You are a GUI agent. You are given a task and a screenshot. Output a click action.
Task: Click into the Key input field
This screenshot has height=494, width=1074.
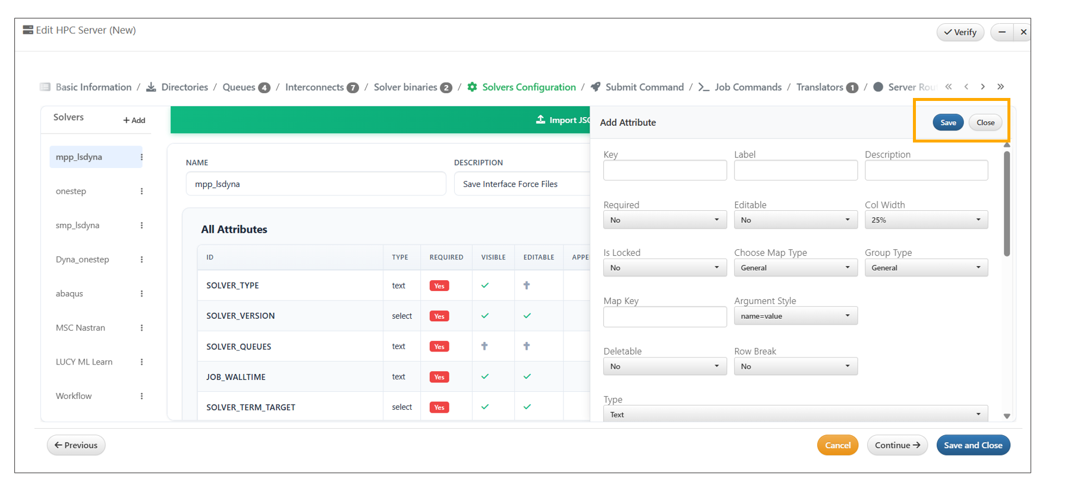click(x=664, y=170)
